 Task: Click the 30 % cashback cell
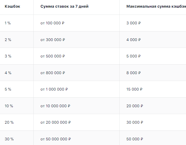pos(9,139)
